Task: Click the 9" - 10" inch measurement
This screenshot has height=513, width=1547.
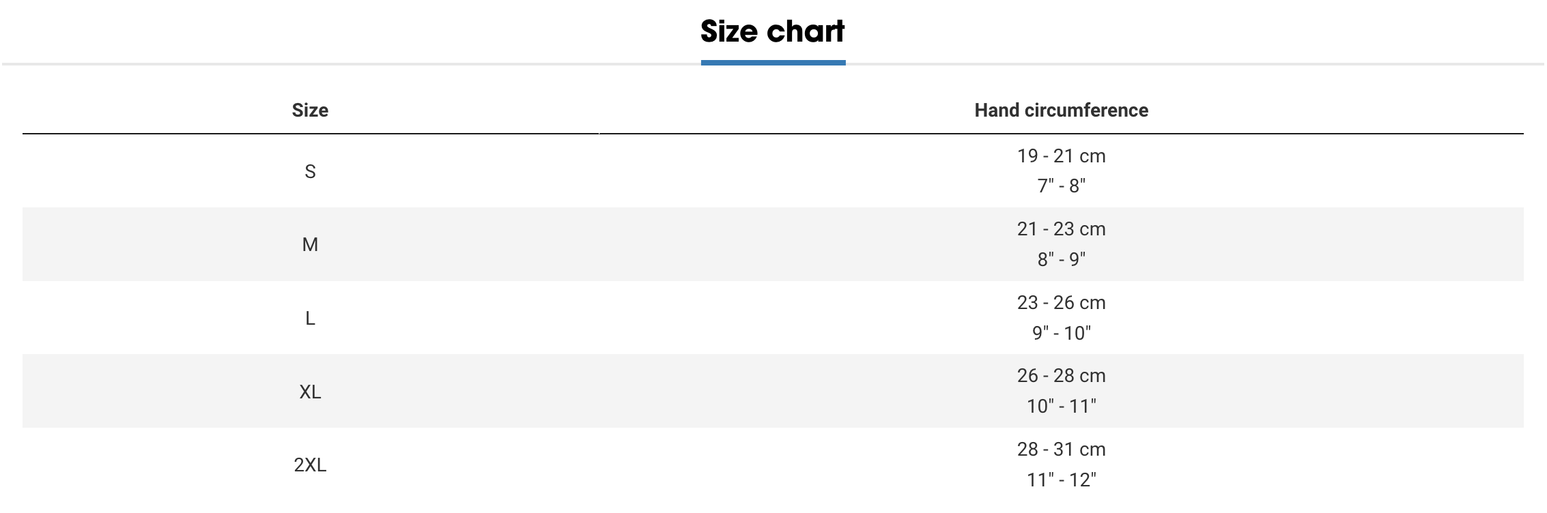Action: [x=1061, y=333]
